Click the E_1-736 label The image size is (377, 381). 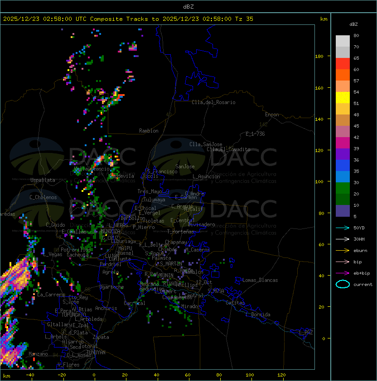click(x=255, y=134)
